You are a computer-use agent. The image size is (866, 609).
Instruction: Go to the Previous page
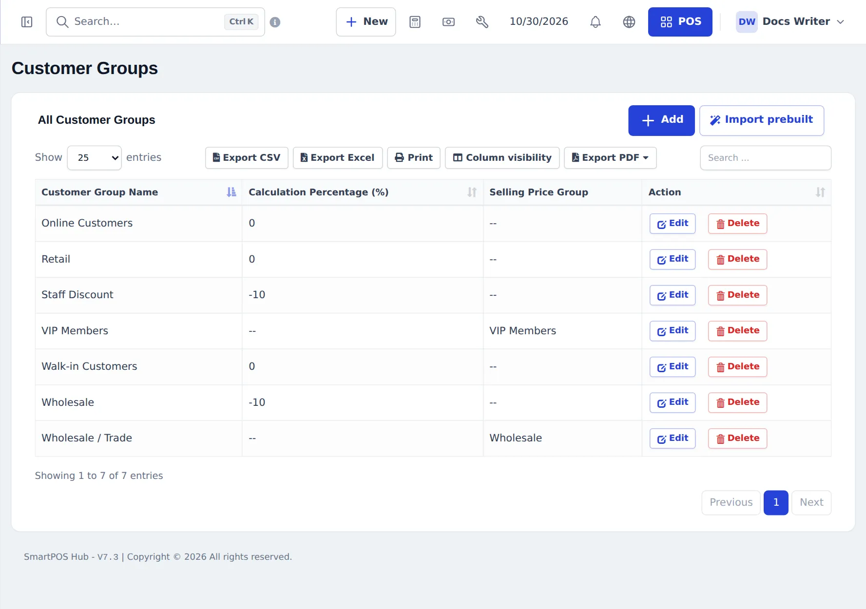pos(731,503)
